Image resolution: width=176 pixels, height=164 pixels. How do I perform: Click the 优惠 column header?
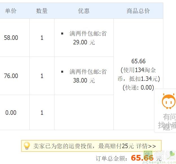click(x=84, y=11)
